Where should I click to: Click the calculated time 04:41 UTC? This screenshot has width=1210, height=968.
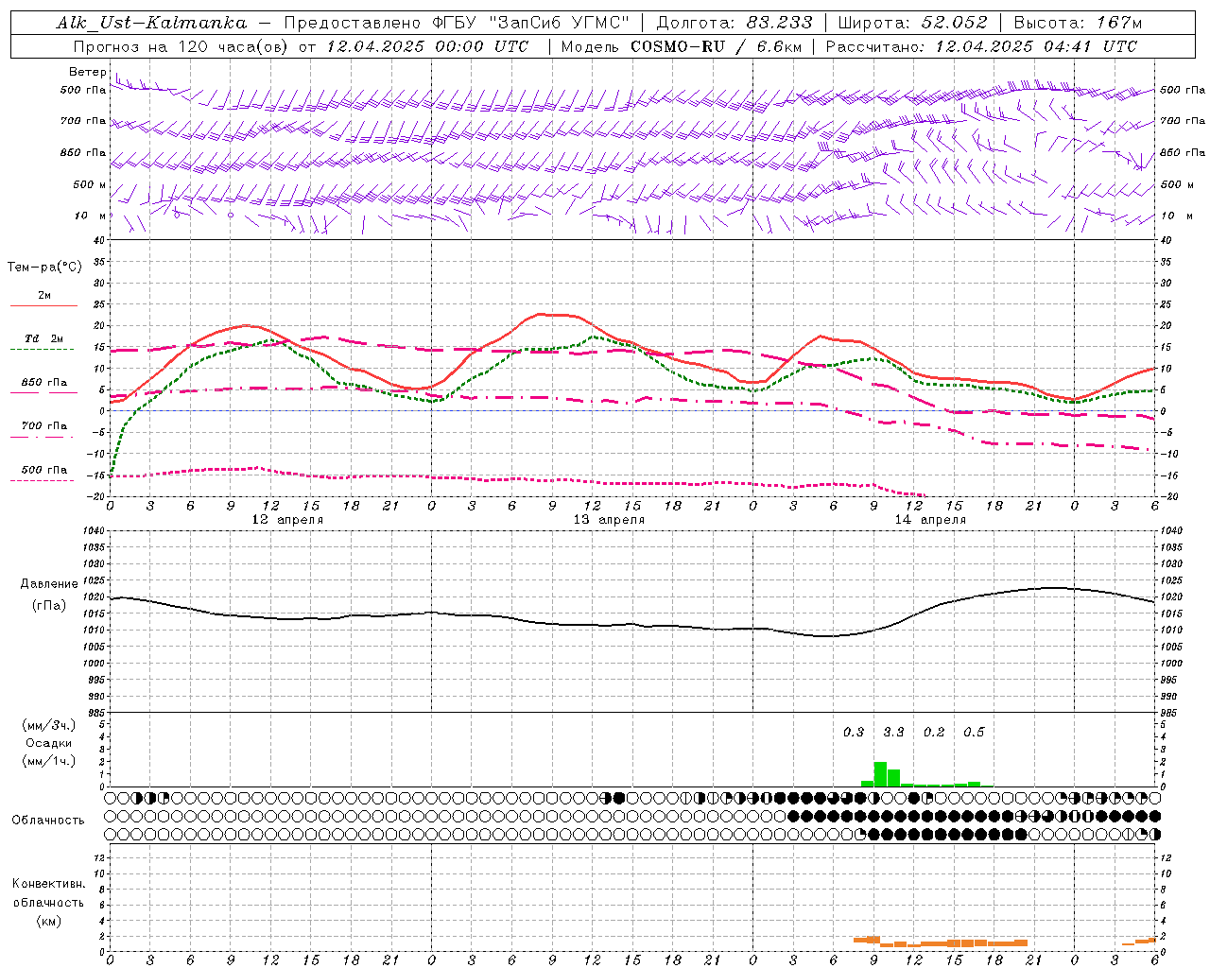pyautogui.click(x=1091, y=46)
